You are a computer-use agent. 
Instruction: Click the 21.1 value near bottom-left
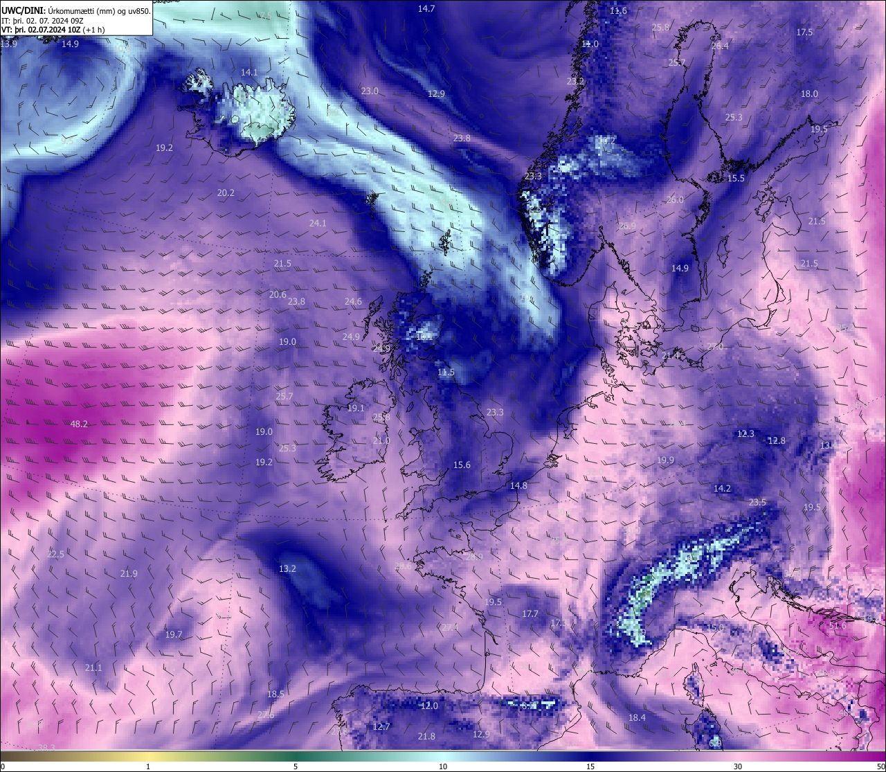click(x=93, y=667)
